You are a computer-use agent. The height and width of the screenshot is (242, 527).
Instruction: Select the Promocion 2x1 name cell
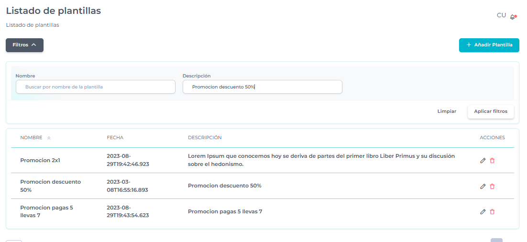point(40,161)
